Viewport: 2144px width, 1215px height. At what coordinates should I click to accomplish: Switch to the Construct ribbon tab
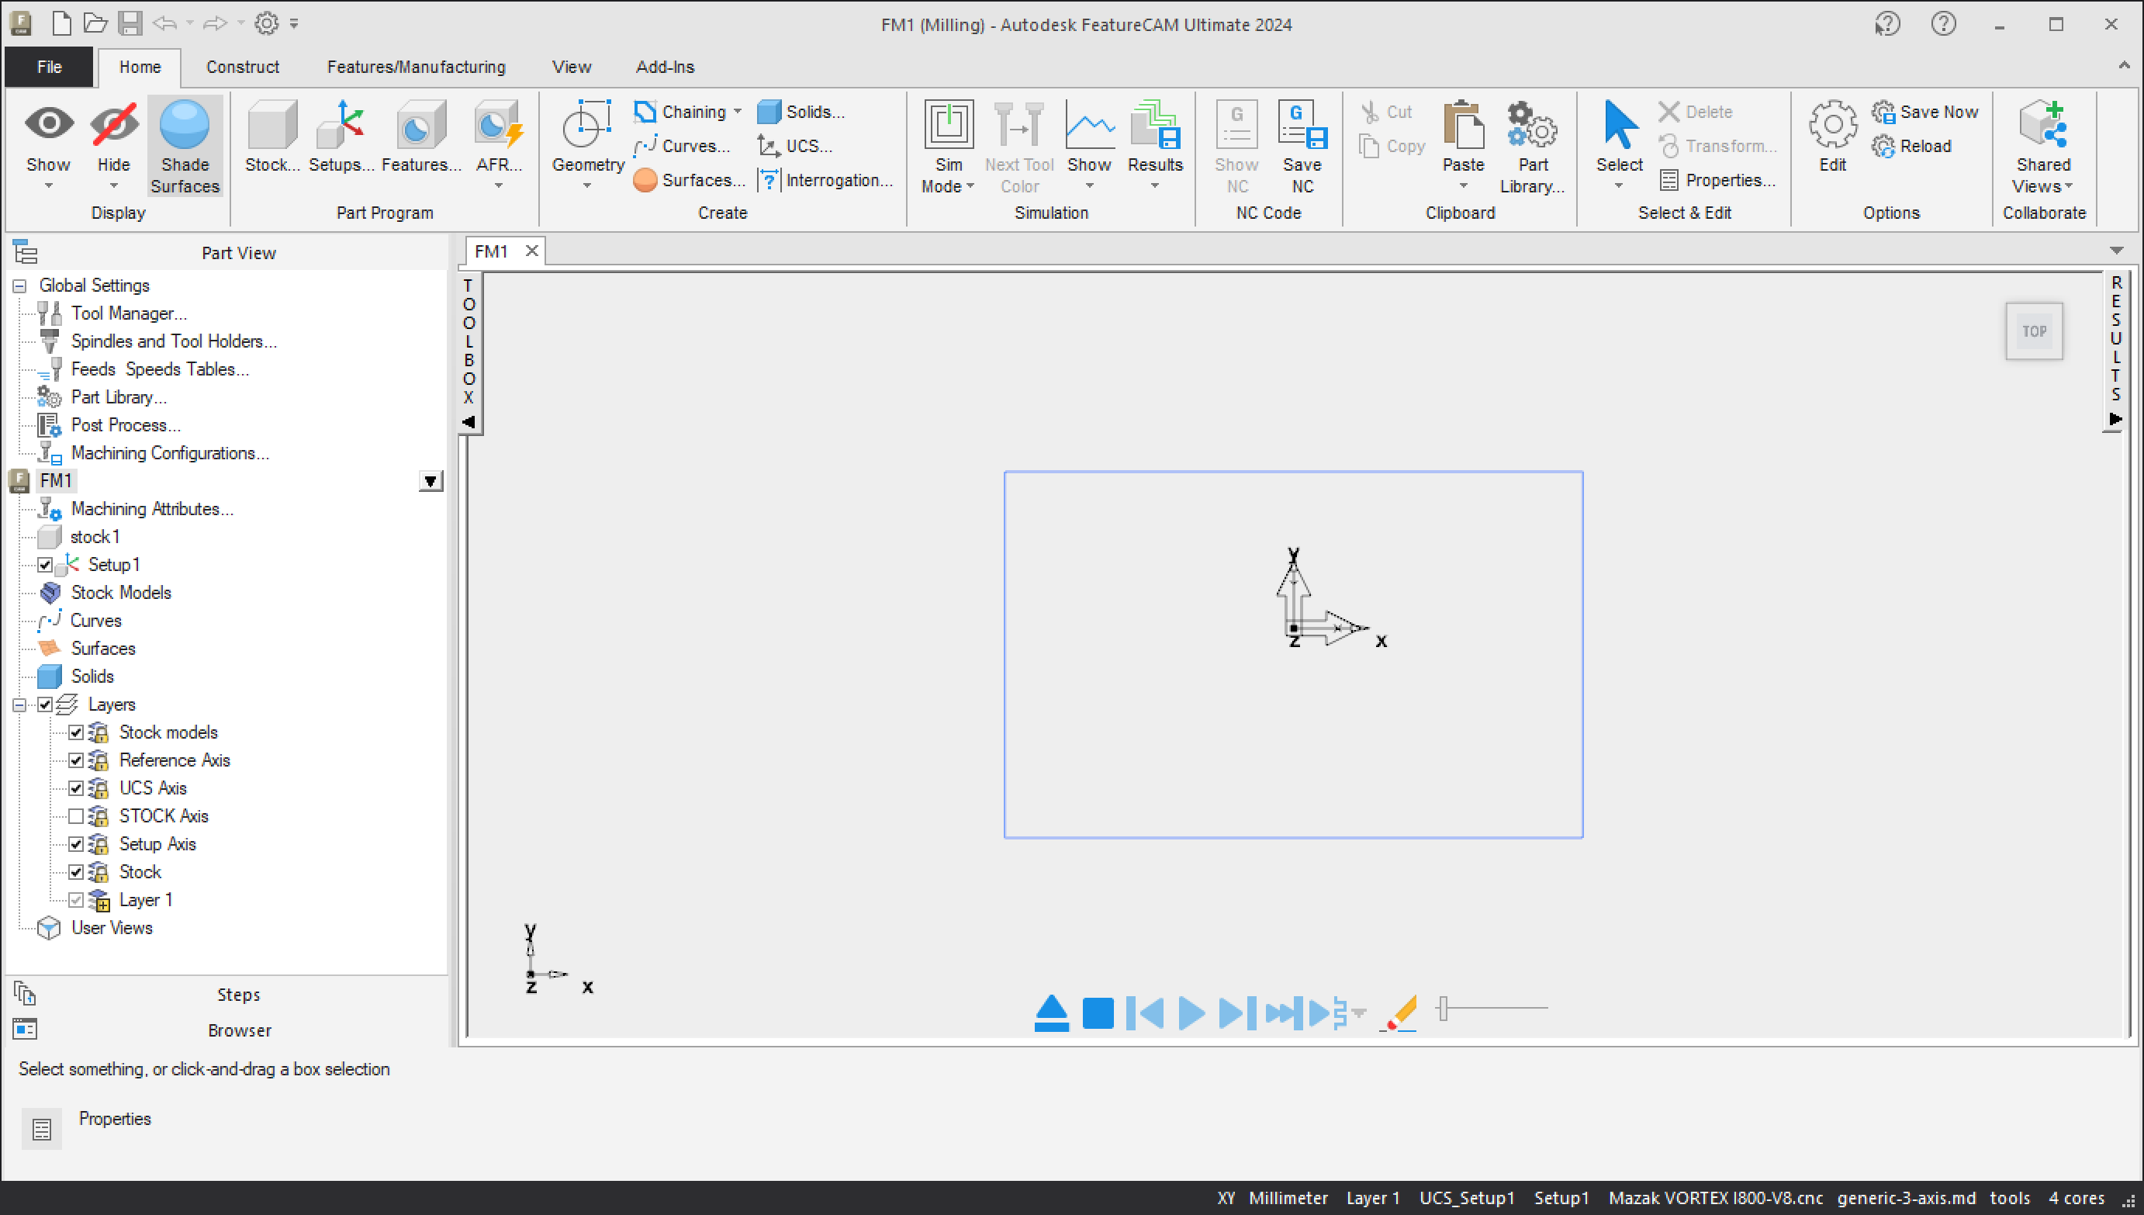click(x=242, y=67)
